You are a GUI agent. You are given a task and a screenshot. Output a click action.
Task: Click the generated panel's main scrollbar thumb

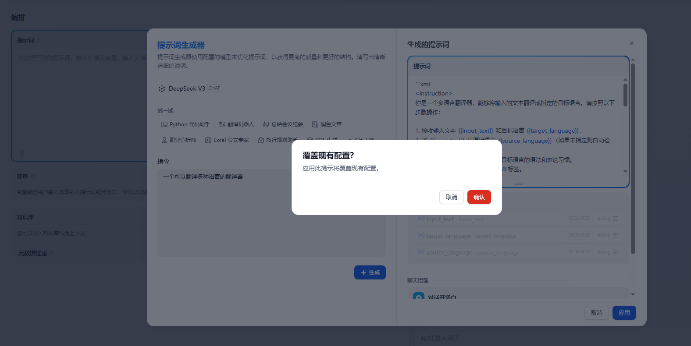tap(633, 159)
